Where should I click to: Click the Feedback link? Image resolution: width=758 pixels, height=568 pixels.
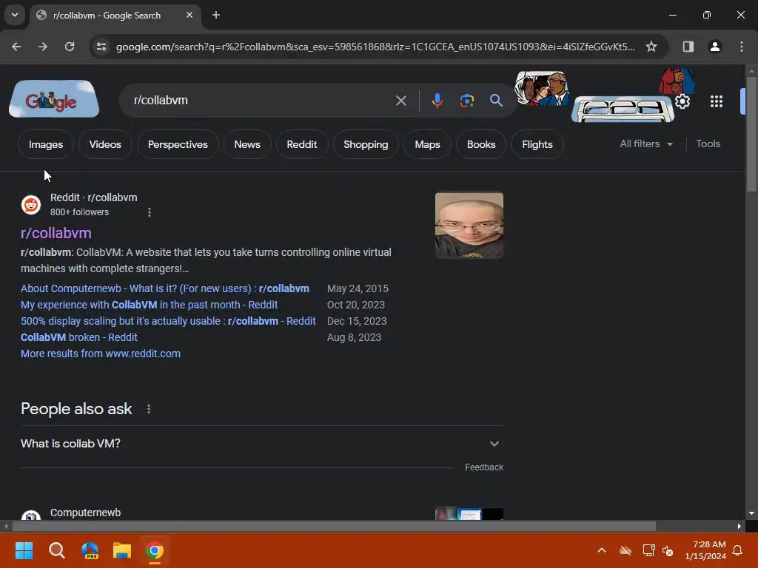coord(484,467)
